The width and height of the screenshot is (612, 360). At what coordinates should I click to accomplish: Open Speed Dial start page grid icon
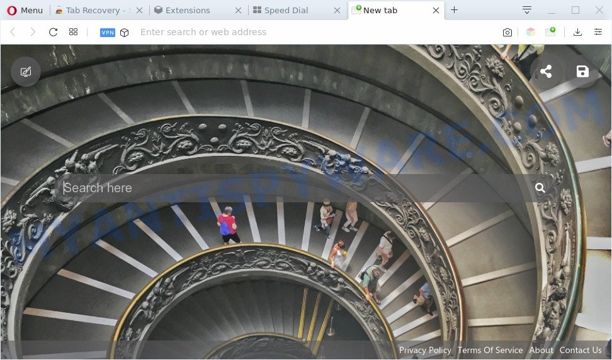point(74,32)
